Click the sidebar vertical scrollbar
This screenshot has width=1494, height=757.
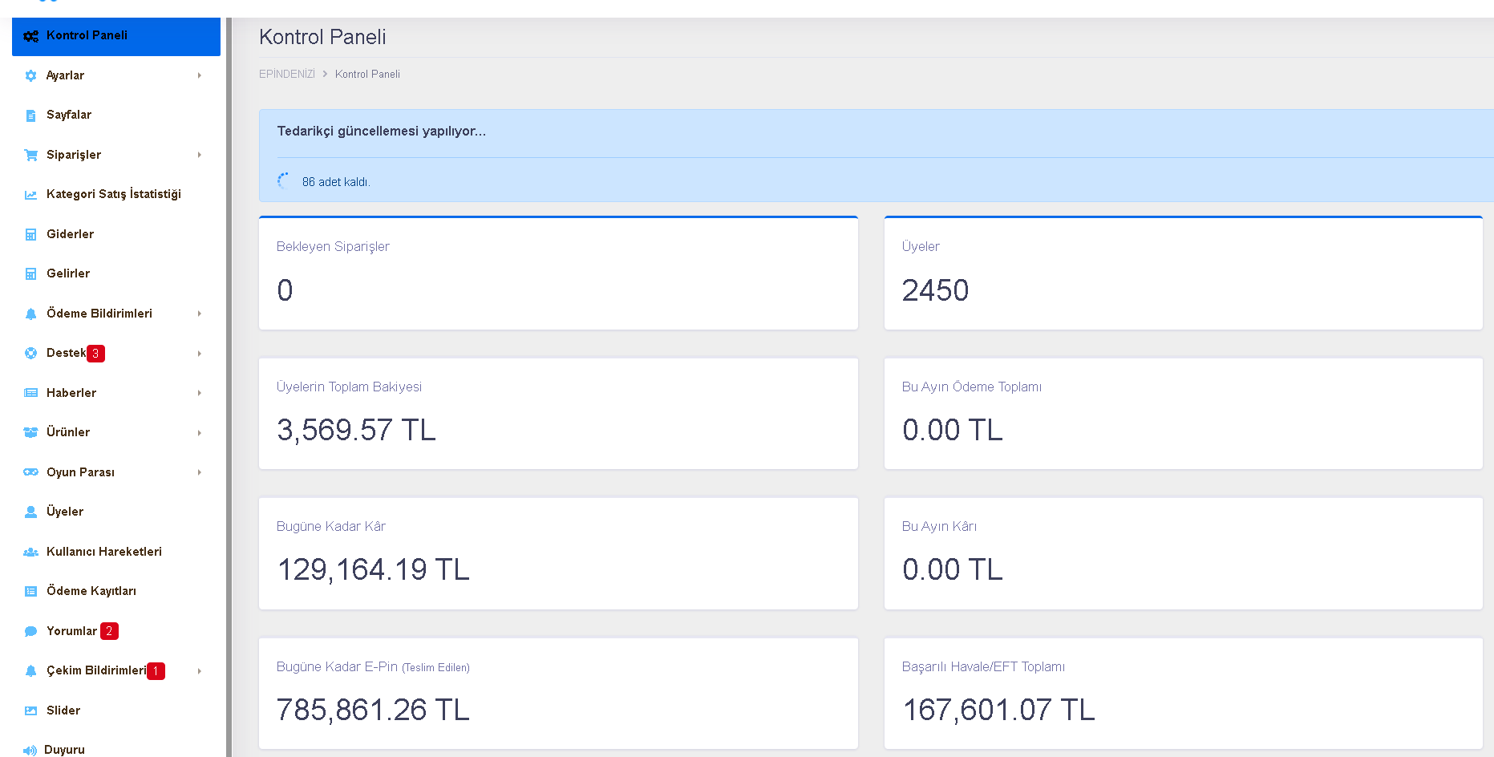(x=229, y=387)
